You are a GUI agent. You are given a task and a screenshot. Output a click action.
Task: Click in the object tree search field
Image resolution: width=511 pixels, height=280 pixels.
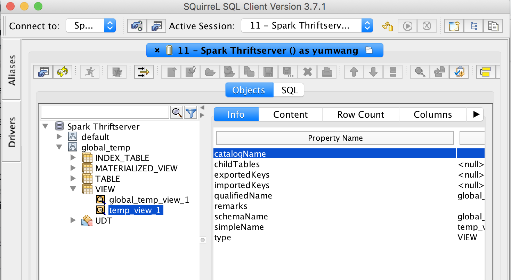click(x=105, y=112)
